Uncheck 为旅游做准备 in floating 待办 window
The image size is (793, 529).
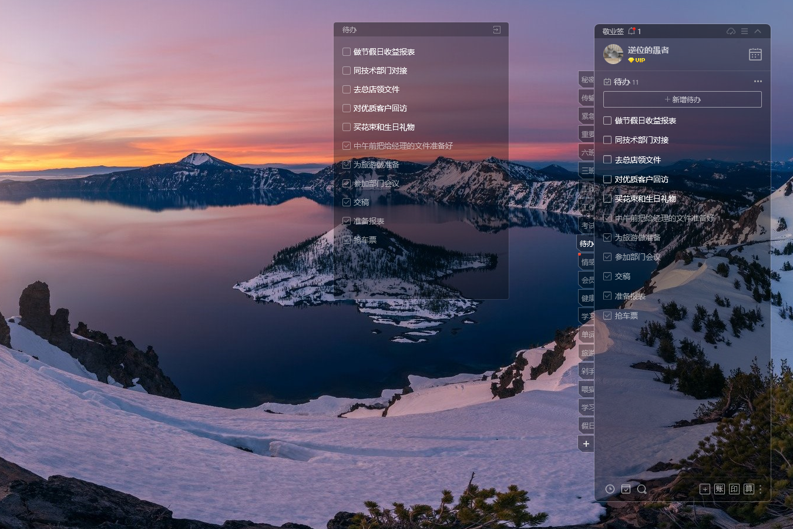coord(347,165)
